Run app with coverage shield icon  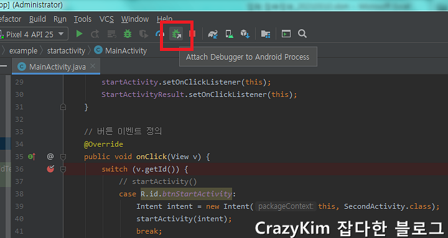[x=144, y=34]
